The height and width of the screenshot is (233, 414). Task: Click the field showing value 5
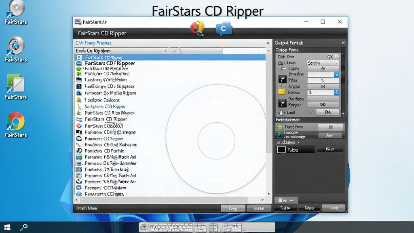coord(323,80)
